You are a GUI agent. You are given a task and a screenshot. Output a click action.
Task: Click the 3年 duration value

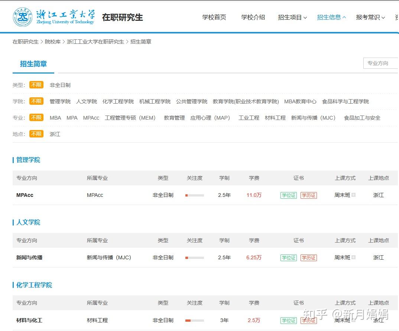click(x=224, y=320)
